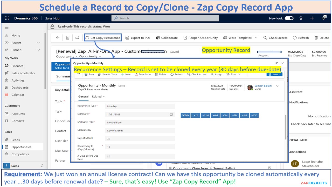
Task: Open owner Sumeet Ballani link
Action: 263,86
